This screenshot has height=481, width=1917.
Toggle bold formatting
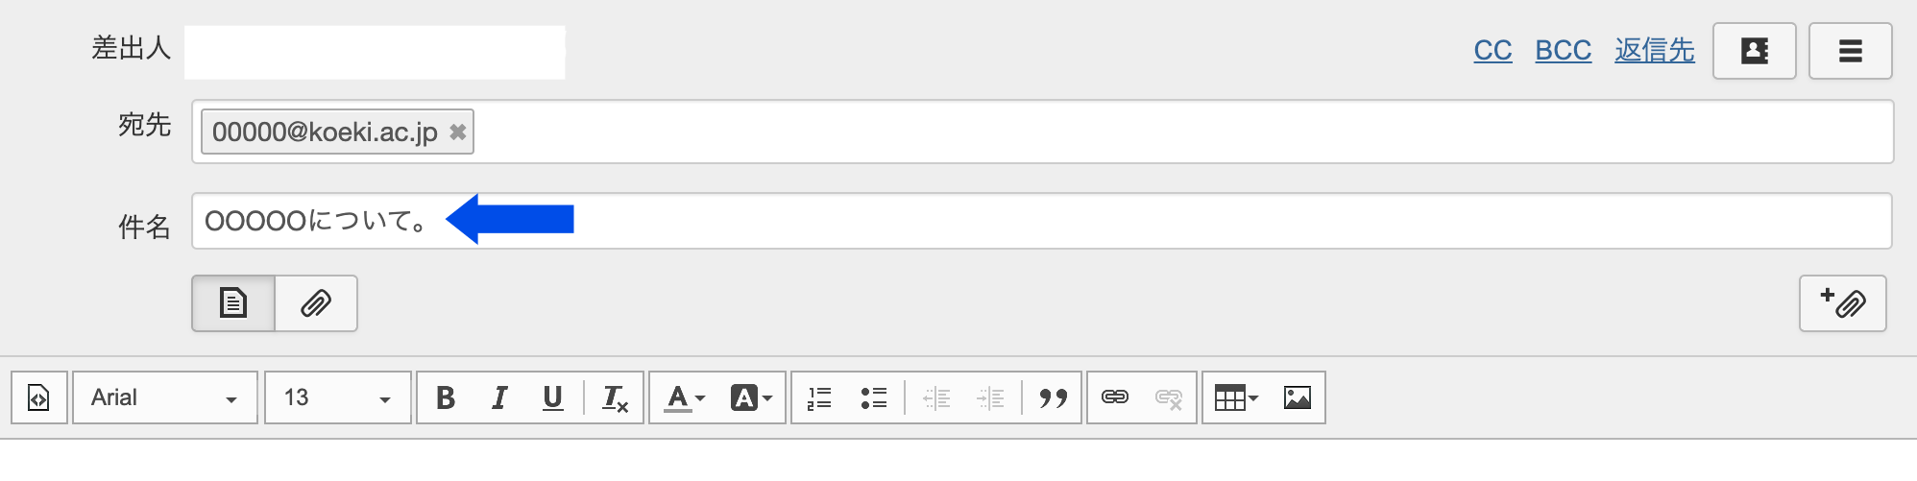pyautogui.click(x=446, y=397)
